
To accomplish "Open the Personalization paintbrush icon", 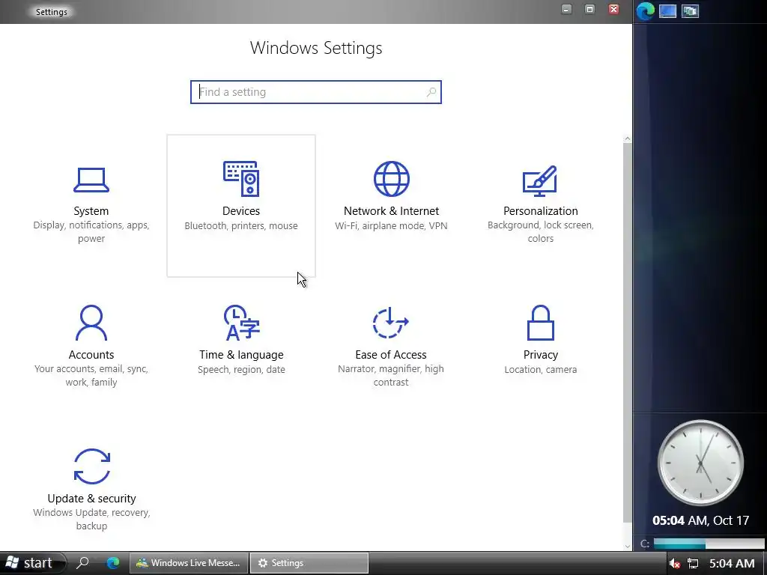I will coord(540,180).
